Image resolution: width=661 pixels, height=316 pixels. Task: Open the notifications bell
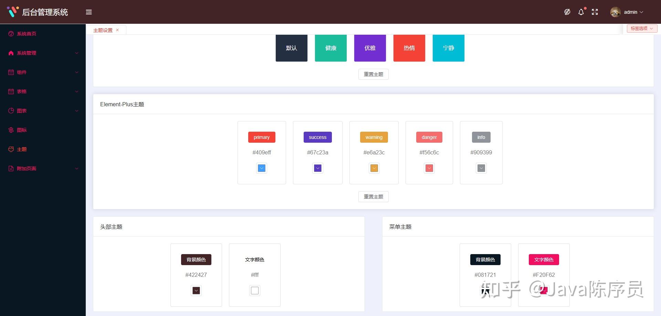click(x=581, y=12)
